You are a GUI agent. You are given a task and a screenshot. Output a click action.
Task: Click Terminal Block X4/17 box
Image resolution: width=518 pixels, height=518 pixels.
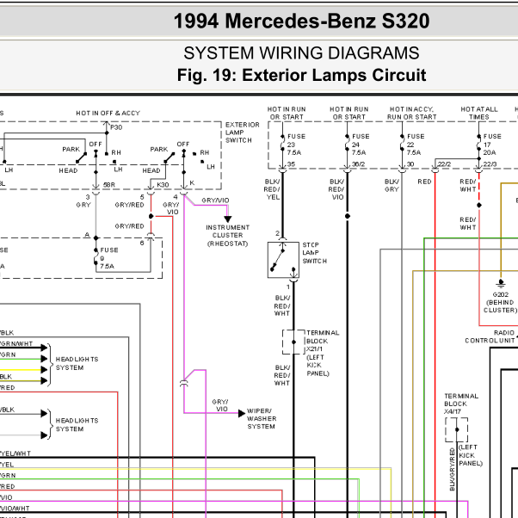pyautogui.click(x=457, y=429)
